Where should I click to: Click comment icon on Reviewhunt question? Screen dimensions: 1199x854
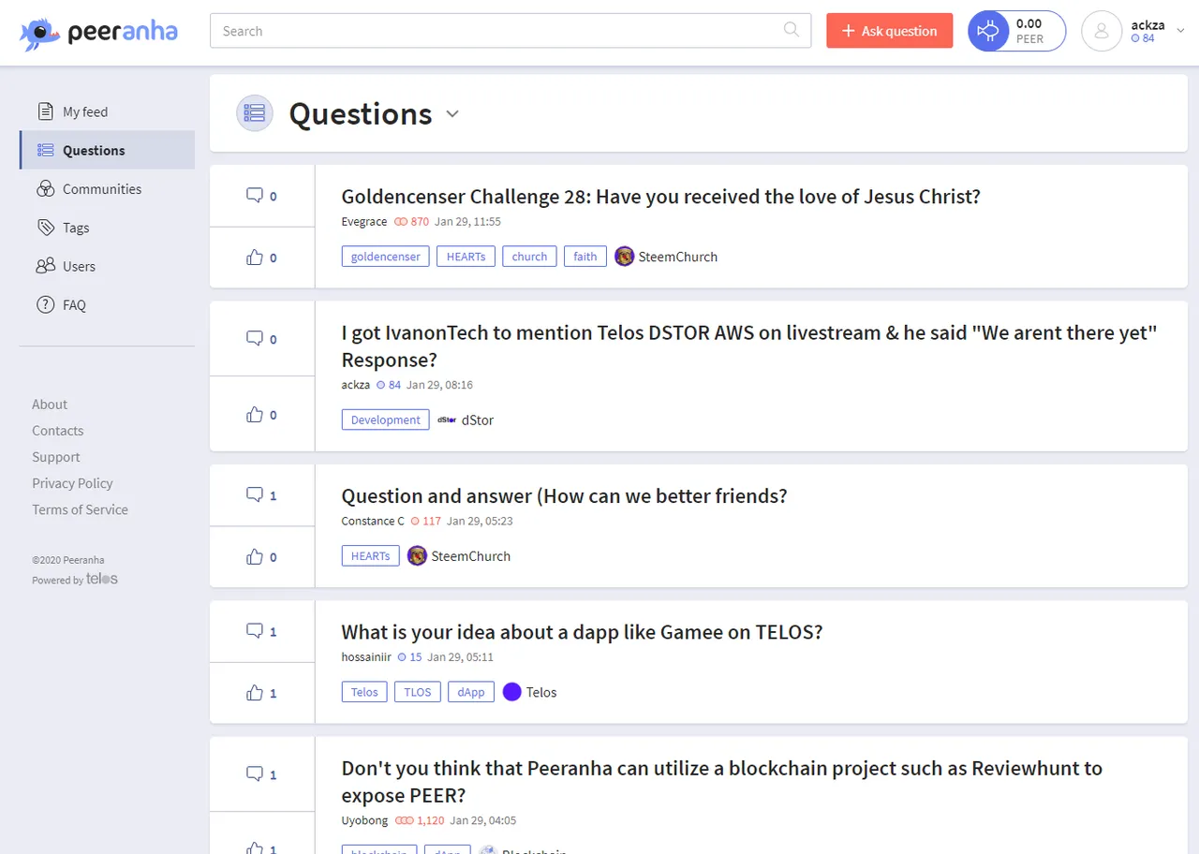tap(254, 774)
